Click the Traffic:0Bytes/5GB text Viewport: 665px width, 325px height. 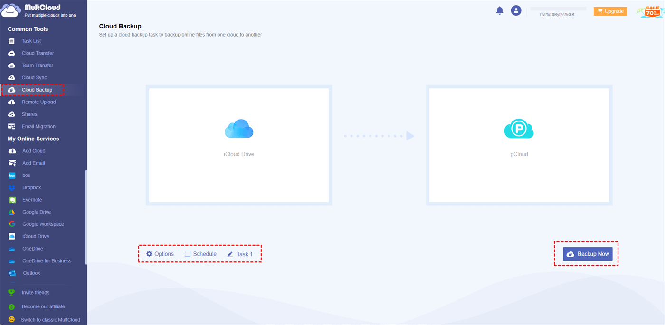pos(557,15)
